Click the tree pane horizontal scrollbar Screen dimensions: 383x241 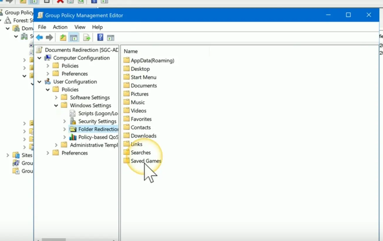(76, 240)
